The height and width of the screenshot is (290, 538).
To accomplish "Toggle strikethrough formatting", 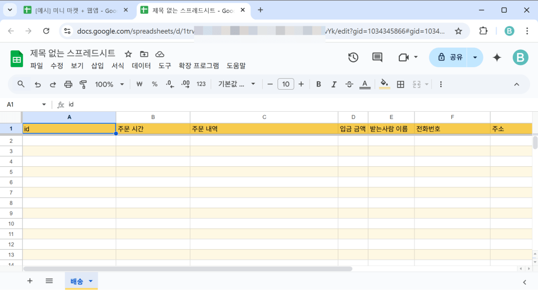I will [x=349, y=84].
